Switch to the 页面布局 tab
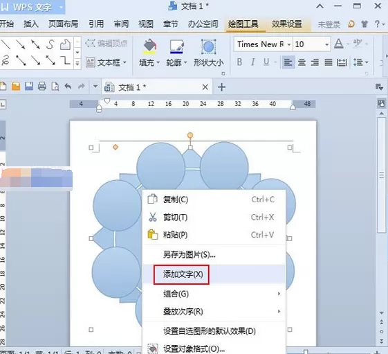The image size is (388, 354). (x=63, y=24)
